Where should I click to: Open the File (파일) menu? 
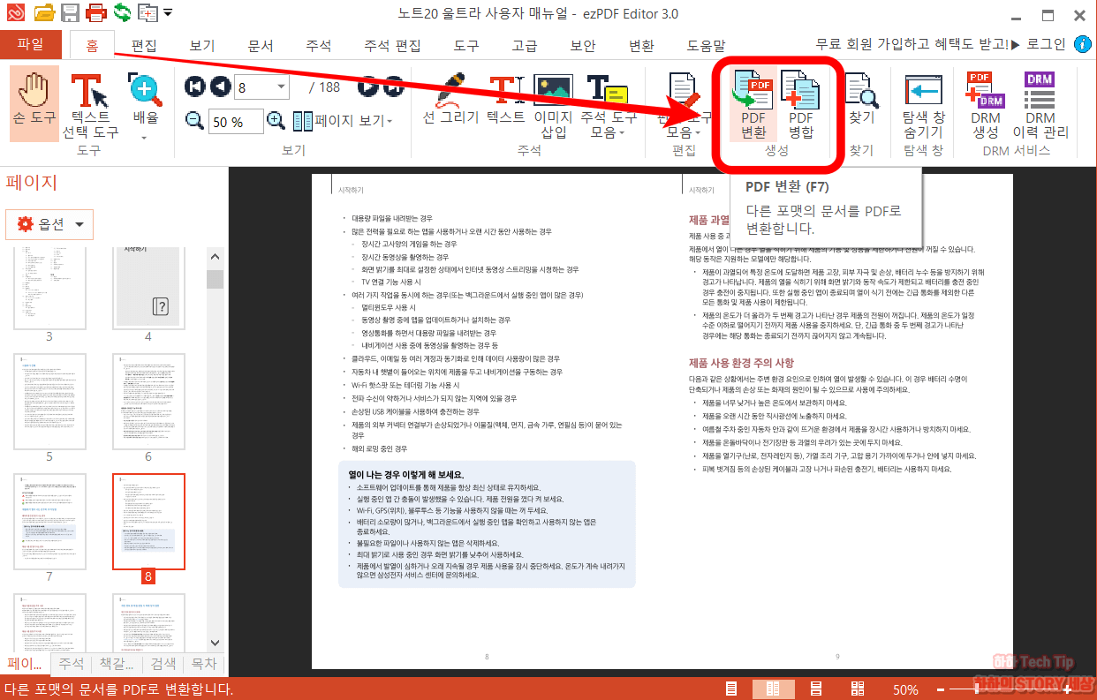tap(30, 44)
